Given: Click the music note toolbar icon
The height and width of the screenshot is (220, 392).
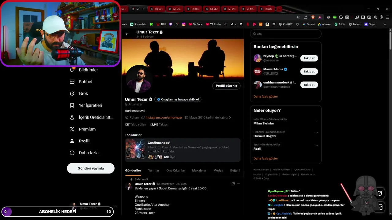Looking at the screenshot, I should pos(357,17).
